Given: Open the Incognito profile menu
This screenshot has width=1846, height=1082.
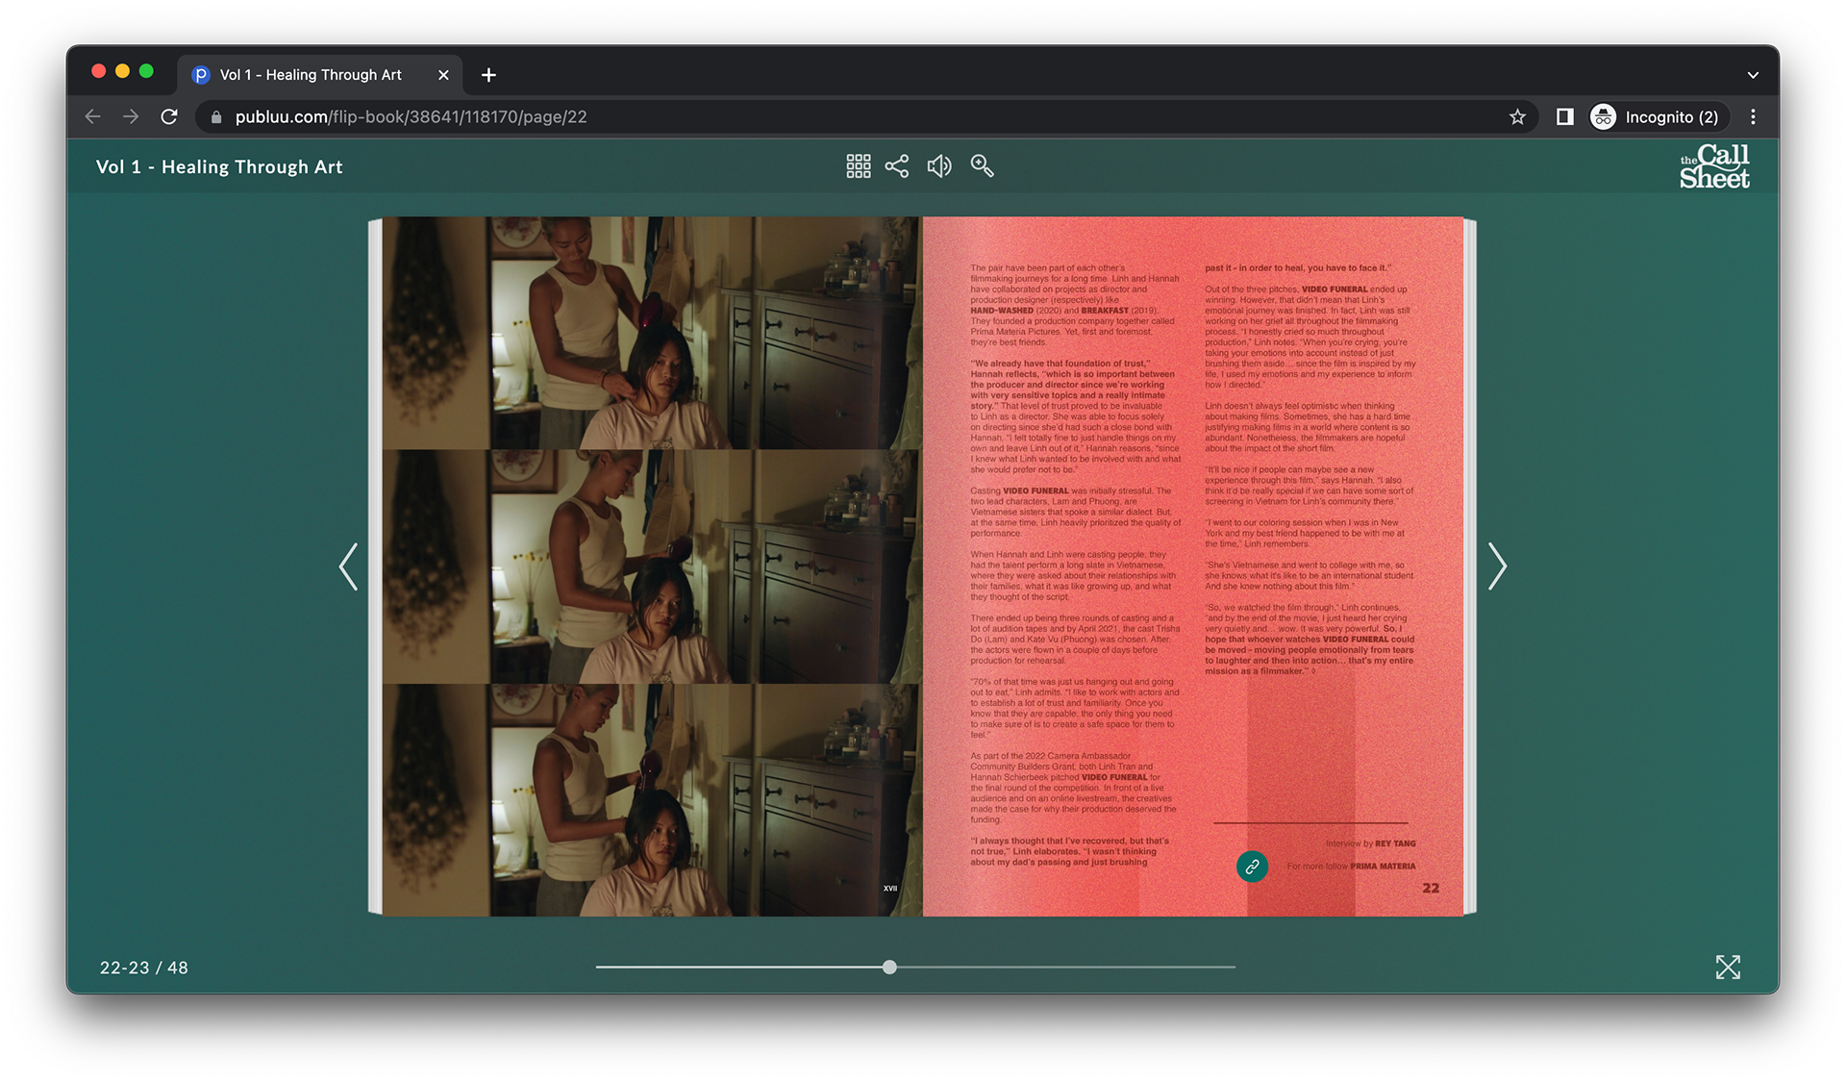Looking at the screenshot, I should (x=1659, y=117).
